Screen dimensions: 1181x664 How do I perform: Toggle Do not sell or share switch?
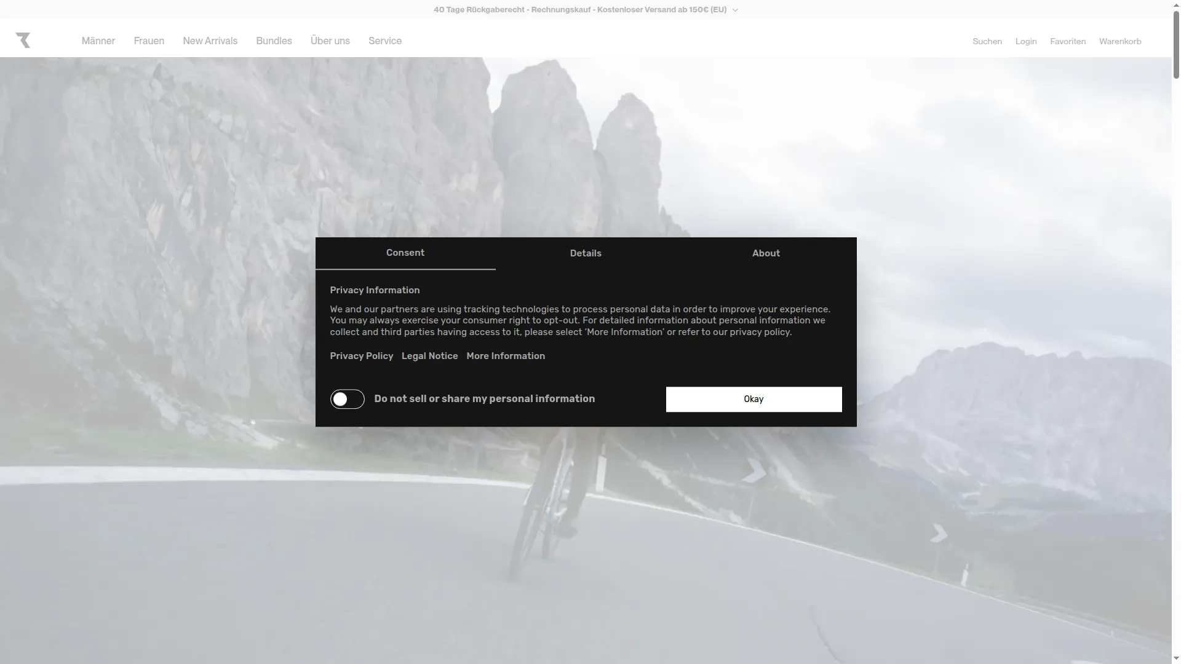click(x=348, y=399)
